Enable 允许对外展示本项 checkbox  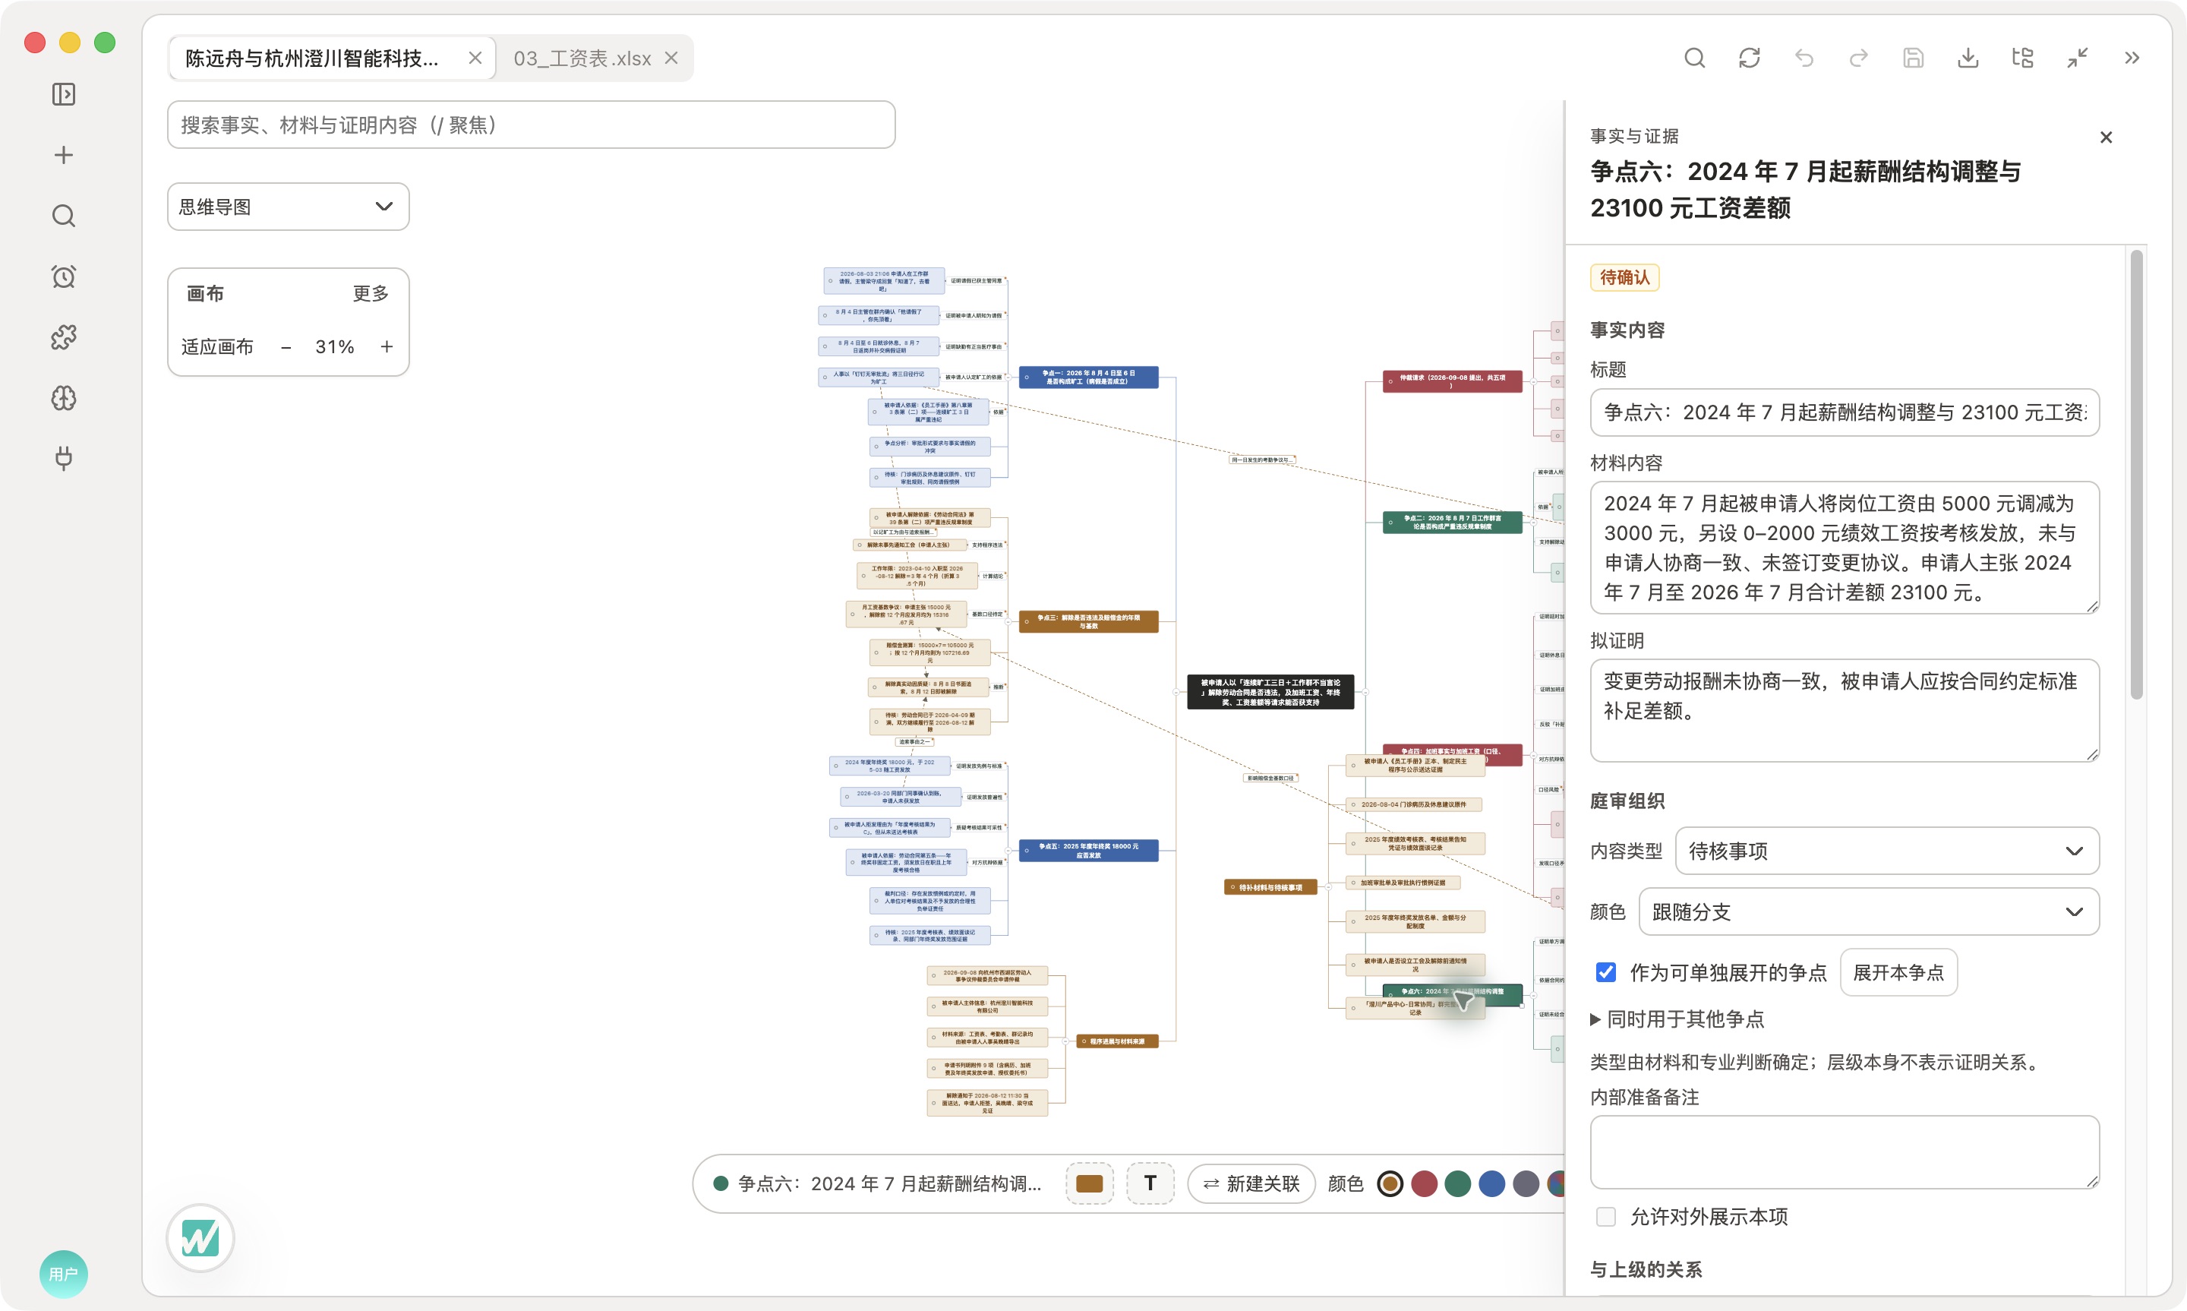point(1606,1217)
